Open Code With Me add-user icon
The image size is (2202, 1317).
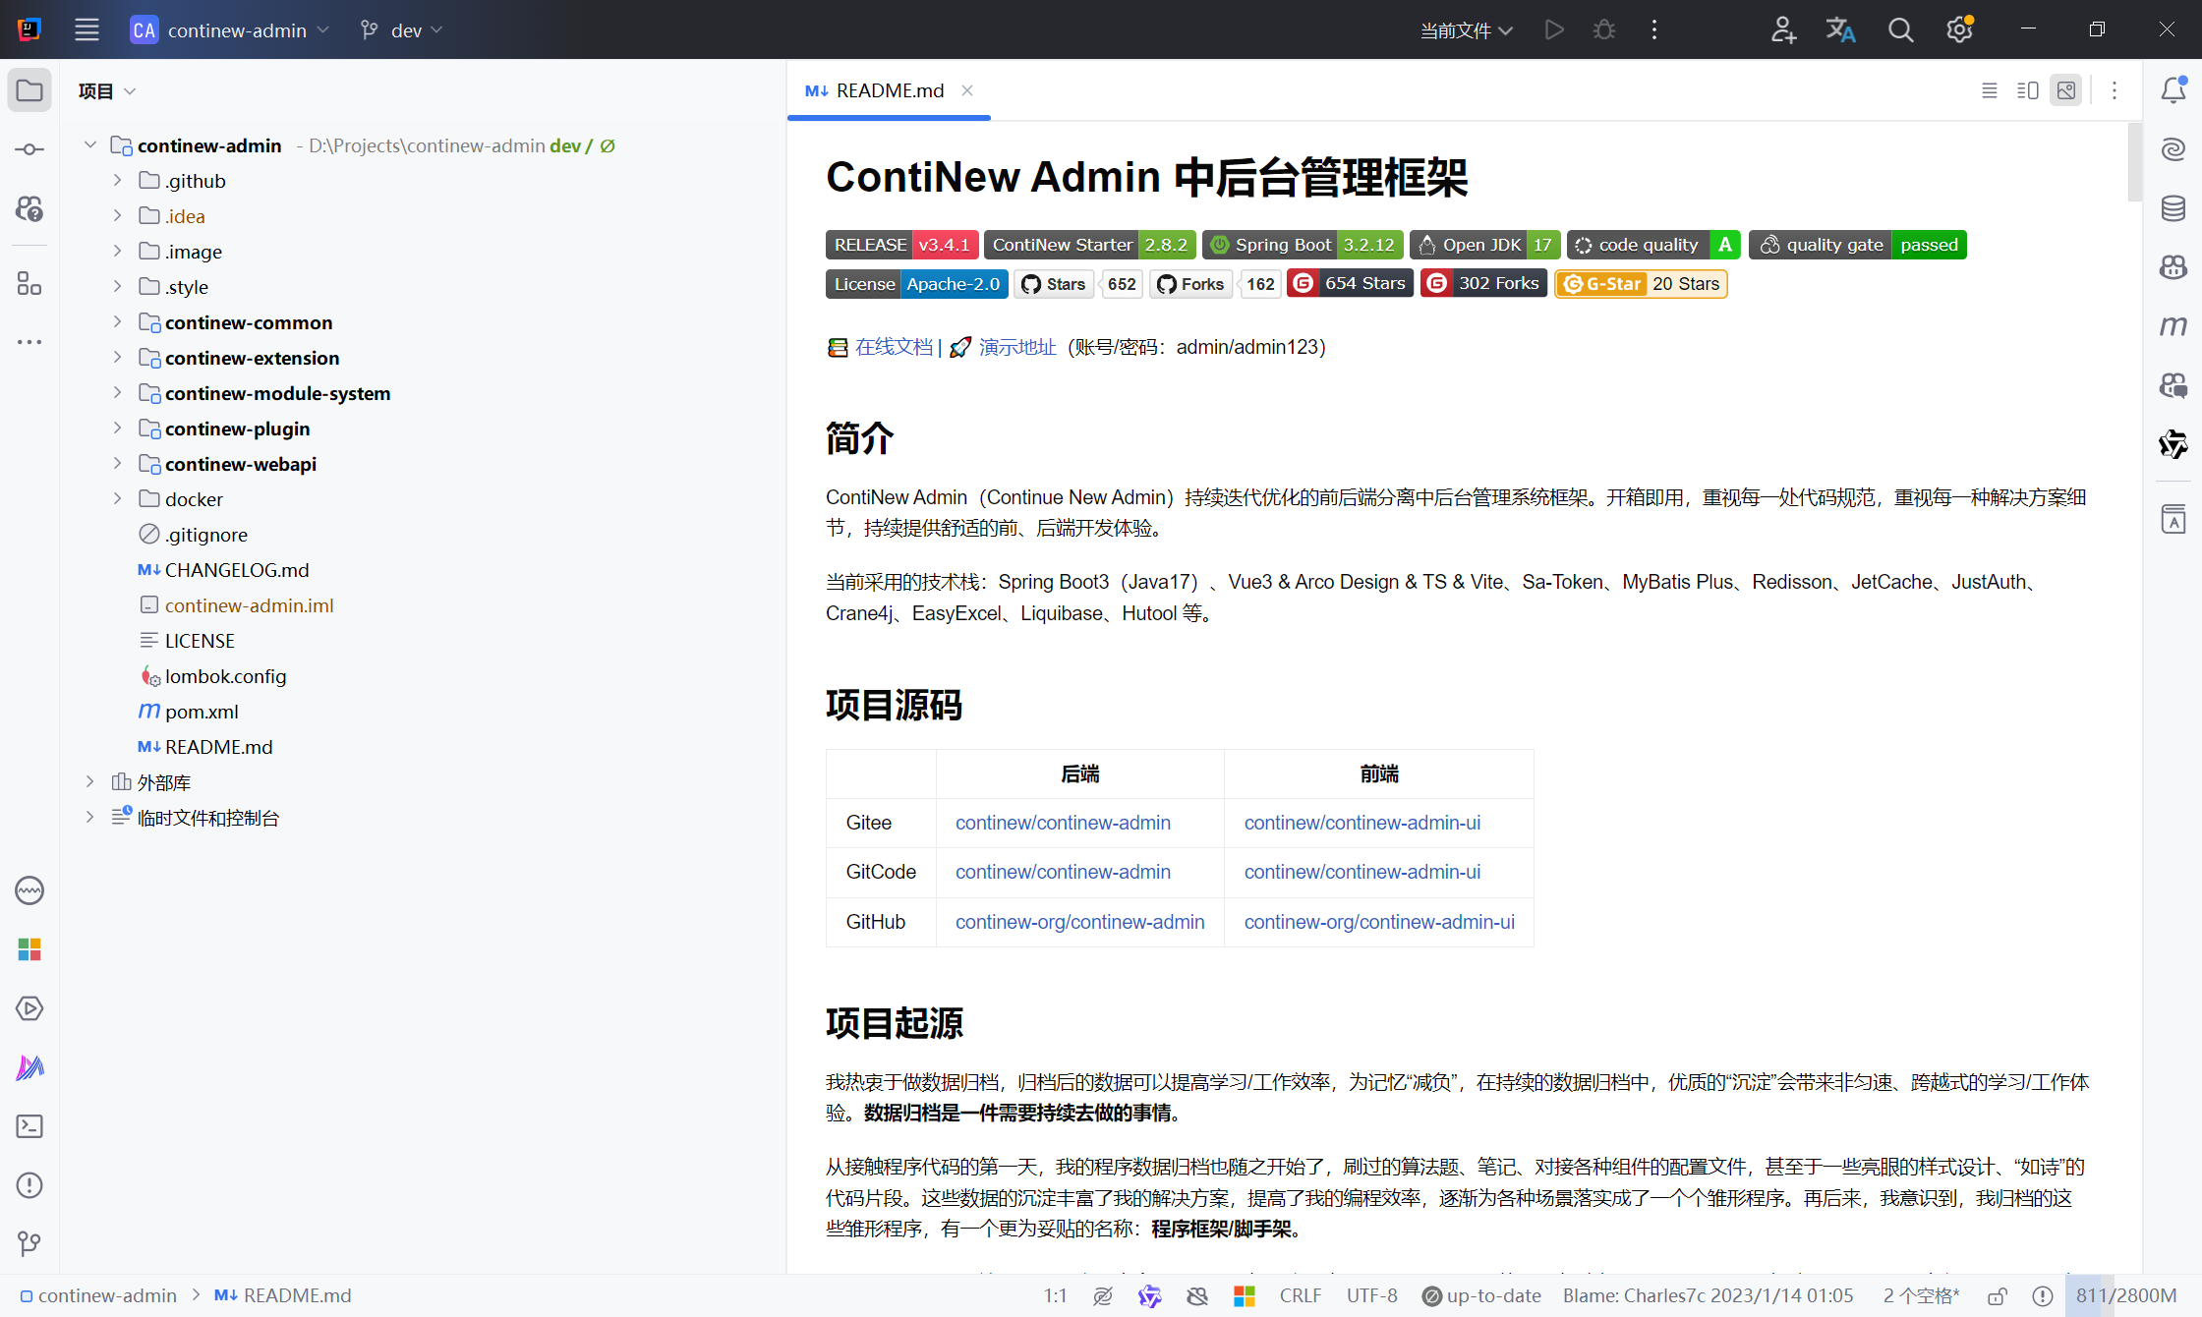(1783, 29)
